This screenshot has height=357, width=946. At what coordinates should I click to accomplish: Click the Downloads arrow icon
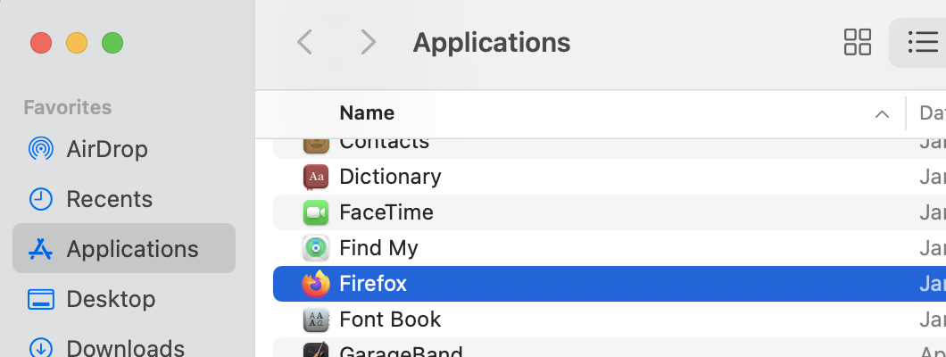[x=41, y=348]
